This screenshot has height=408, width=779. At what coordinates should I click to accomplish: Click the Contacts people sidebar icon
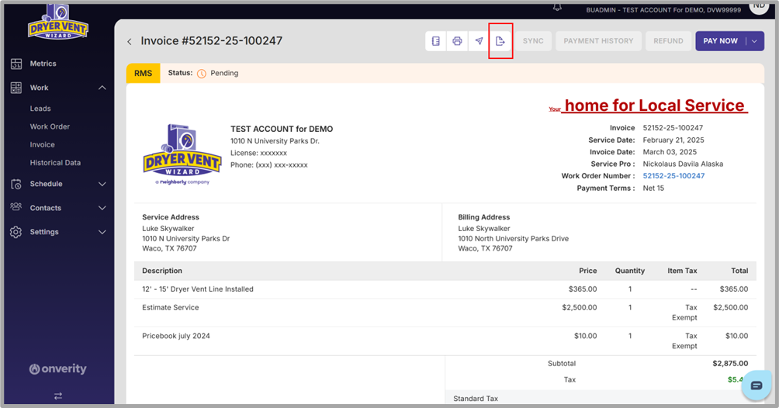(16, 207)
